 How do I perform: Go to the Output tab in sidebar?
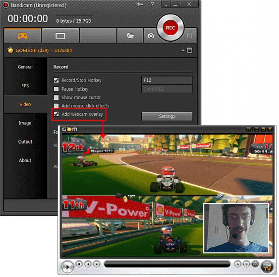(x=25, y=142)
